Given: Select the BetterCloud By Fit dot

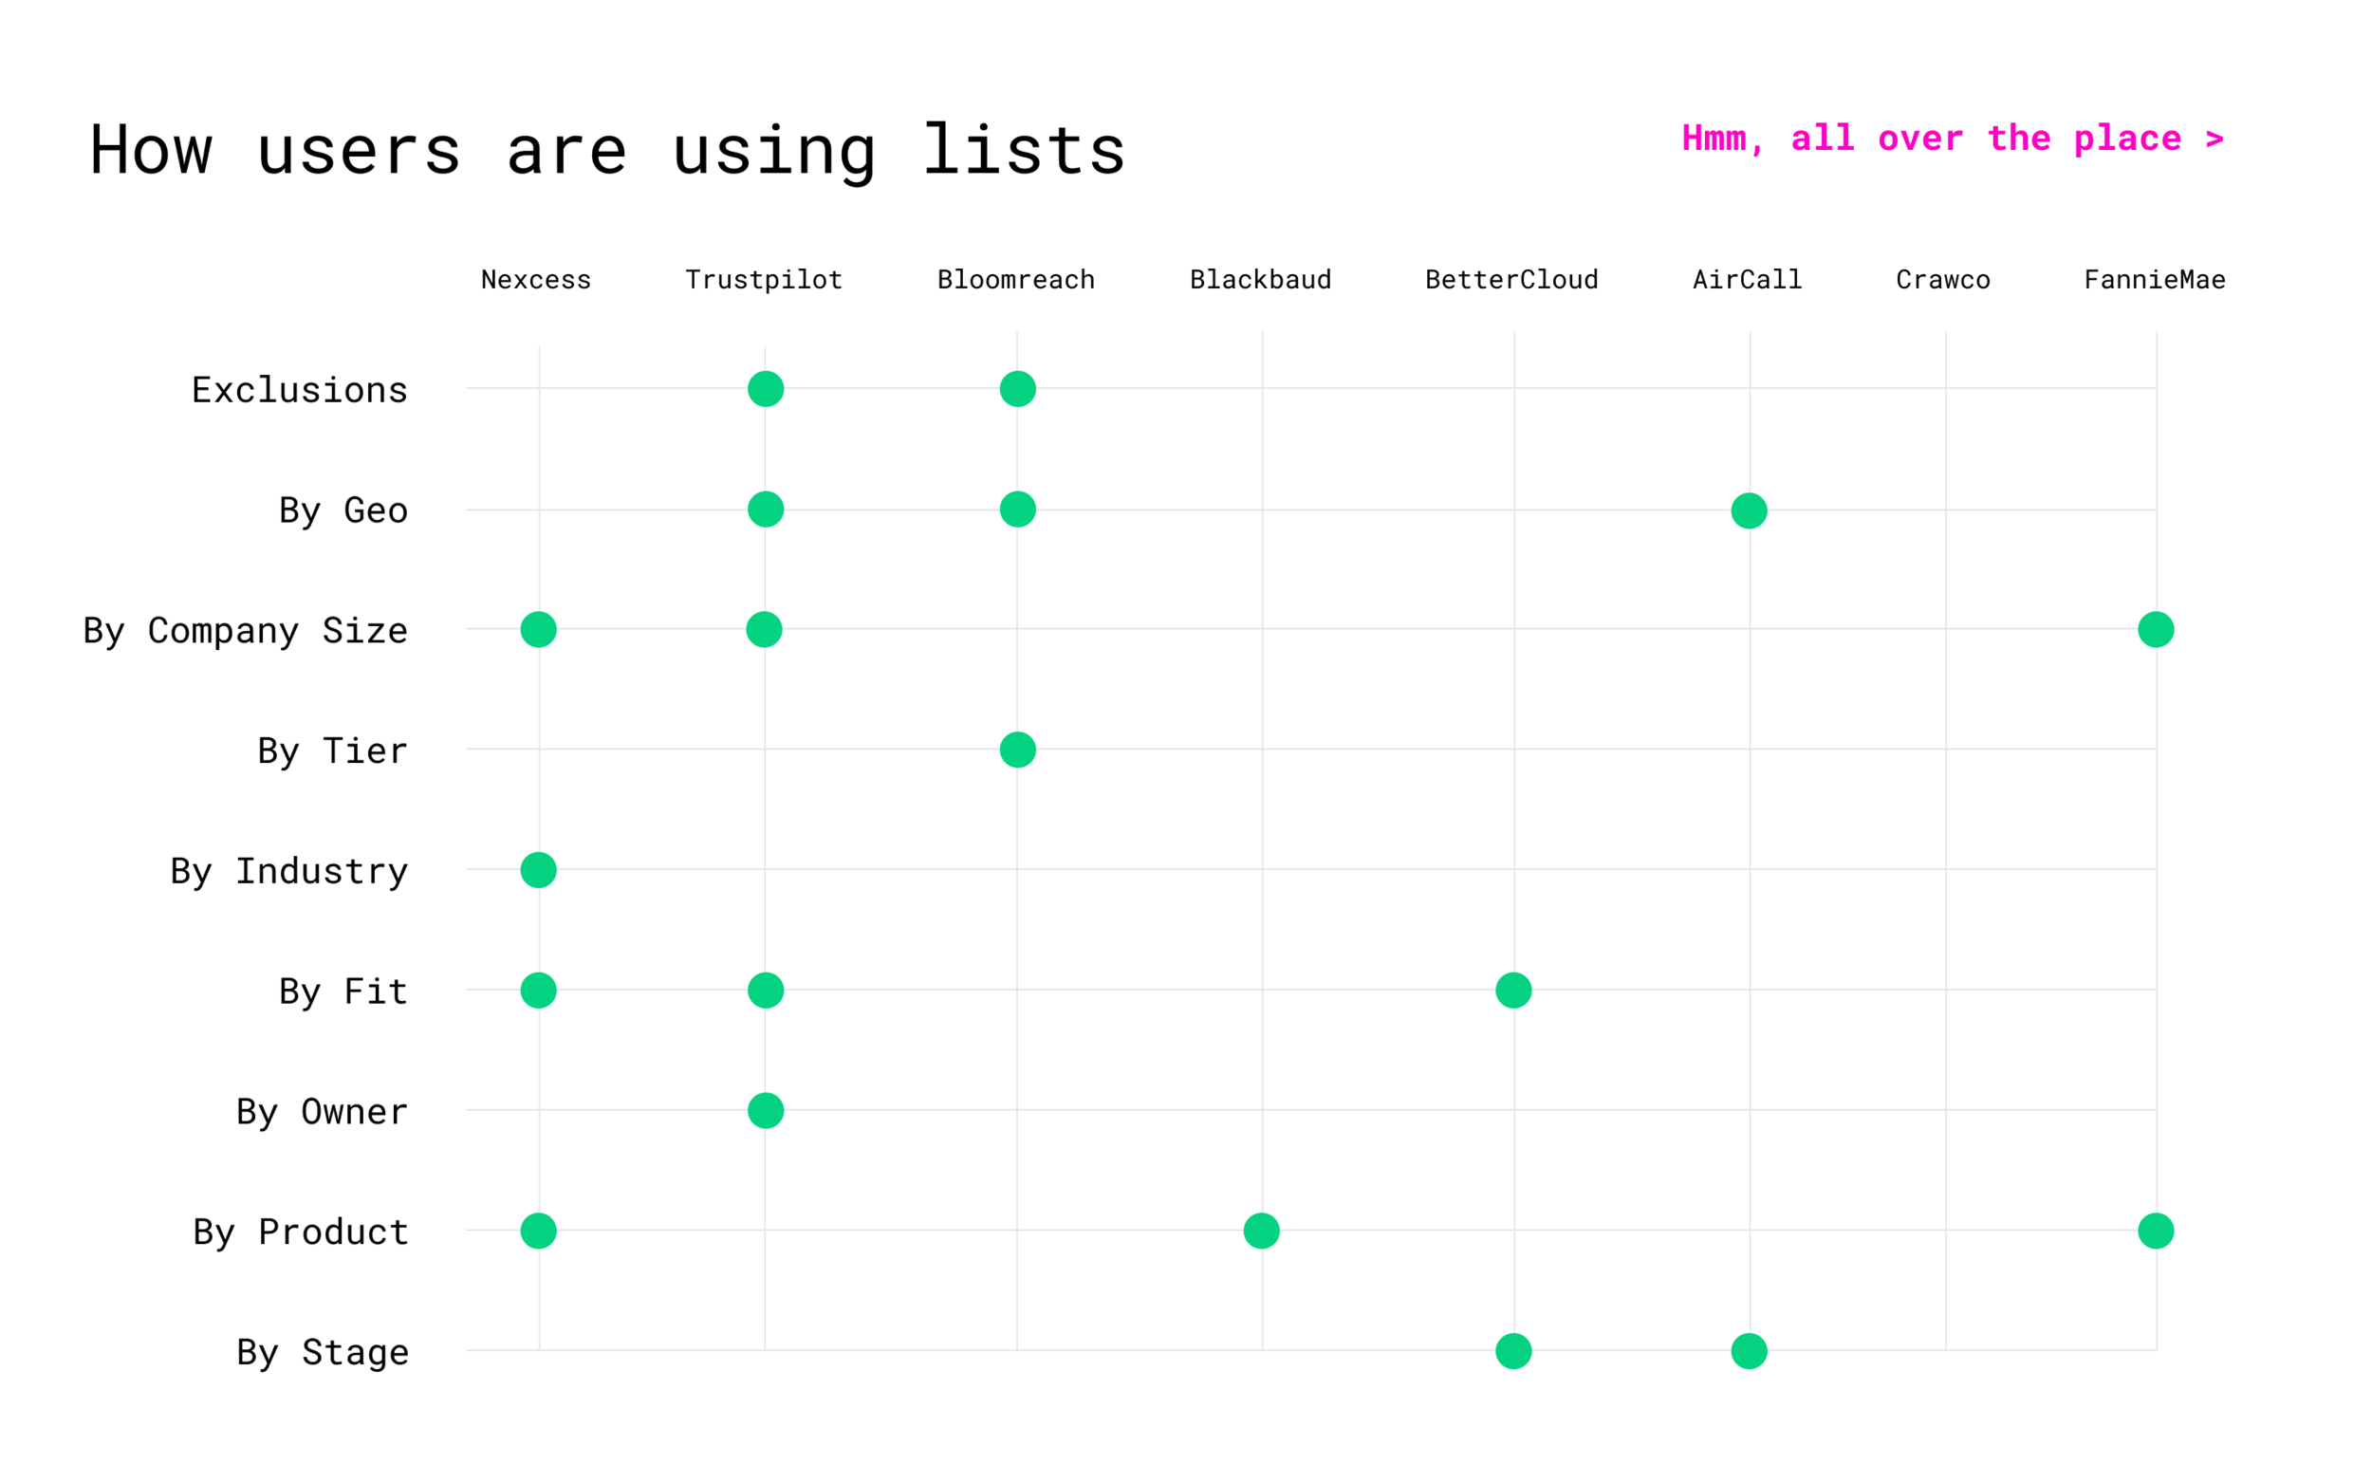Looking at the screenshot, I should click(x=1513, y=990).
